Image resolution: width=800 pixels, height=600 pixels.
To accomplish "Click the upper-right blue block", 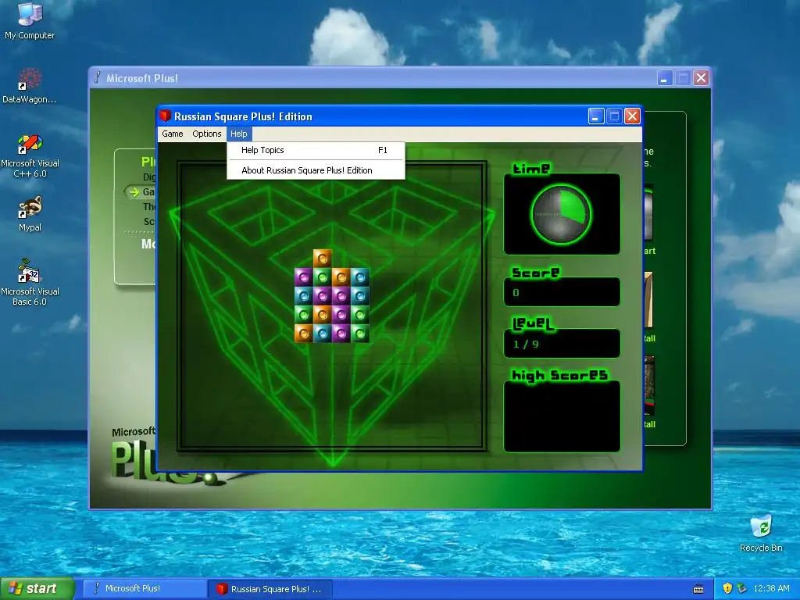I will click(x=359, y=277).
